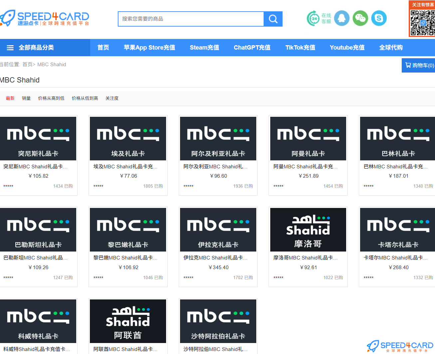435x354 pixels.
Task: Click price ¥96.60
Action: (x=218, y=176)
